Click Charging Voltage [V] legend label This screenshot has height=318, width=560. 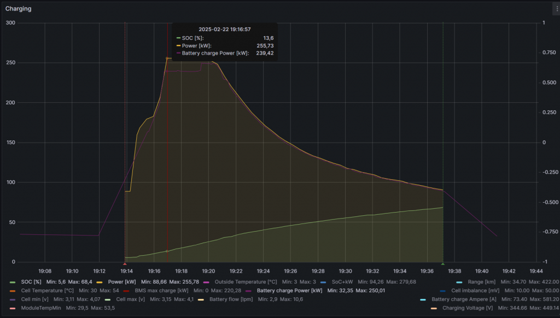467,308
